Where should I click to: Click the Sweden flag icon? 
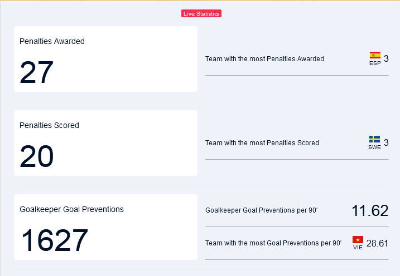pos(374,139)
